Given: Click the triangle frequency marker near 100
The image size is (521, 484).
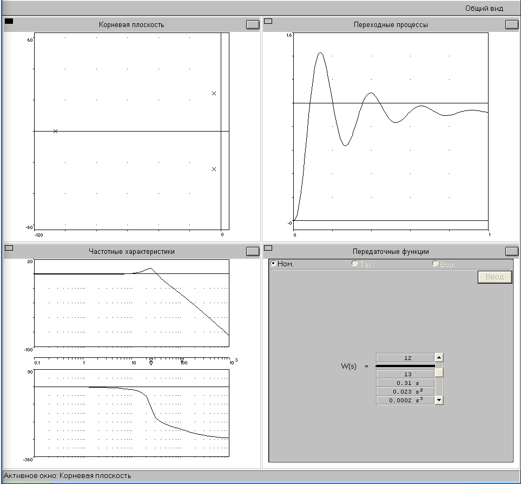Looking at the screenshot, I should pos(182,361).
